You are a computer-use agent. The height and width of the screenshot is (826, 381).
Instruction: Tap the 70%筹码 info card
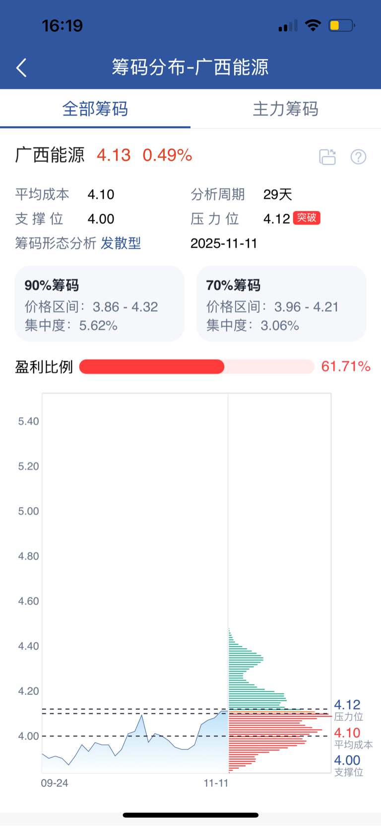click(x=281, y=303)
